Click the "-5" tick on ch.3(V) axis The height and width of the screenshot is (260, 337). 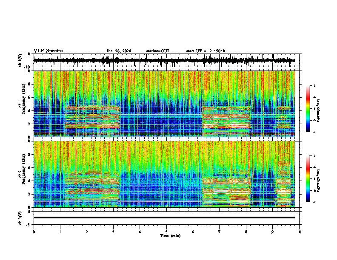pyautogui.click(x=29, y=225)
